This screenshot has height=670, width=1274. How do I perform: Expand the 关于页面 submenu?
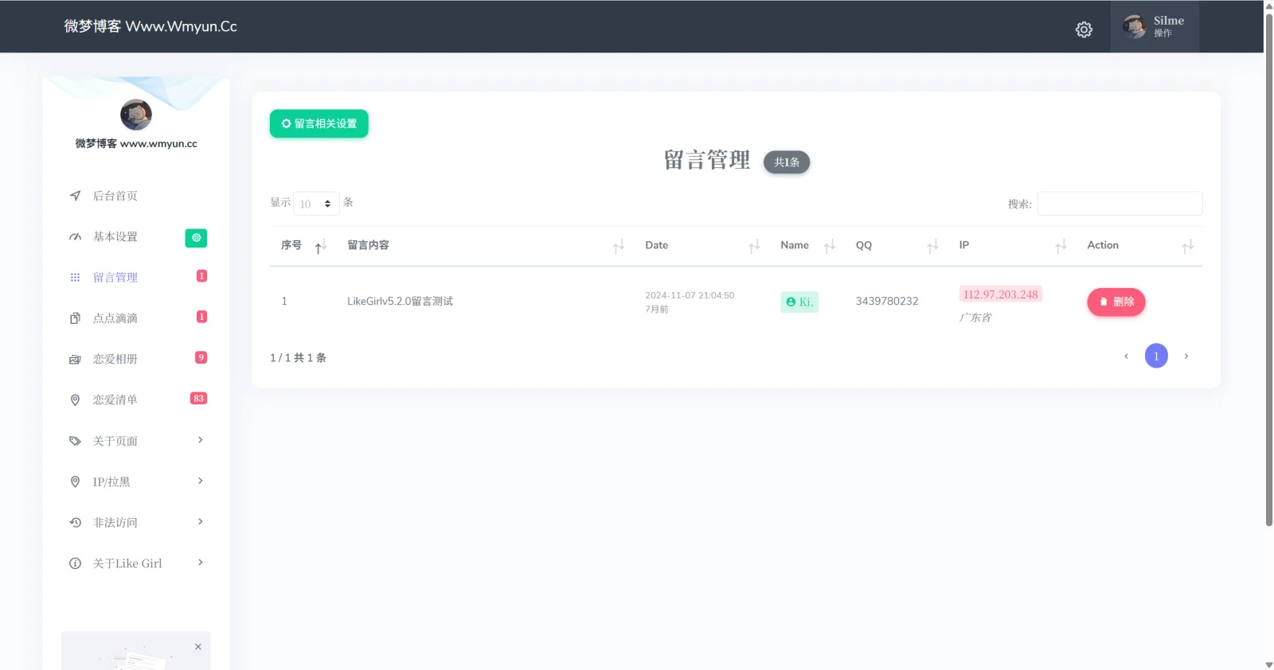click(136, 441)
